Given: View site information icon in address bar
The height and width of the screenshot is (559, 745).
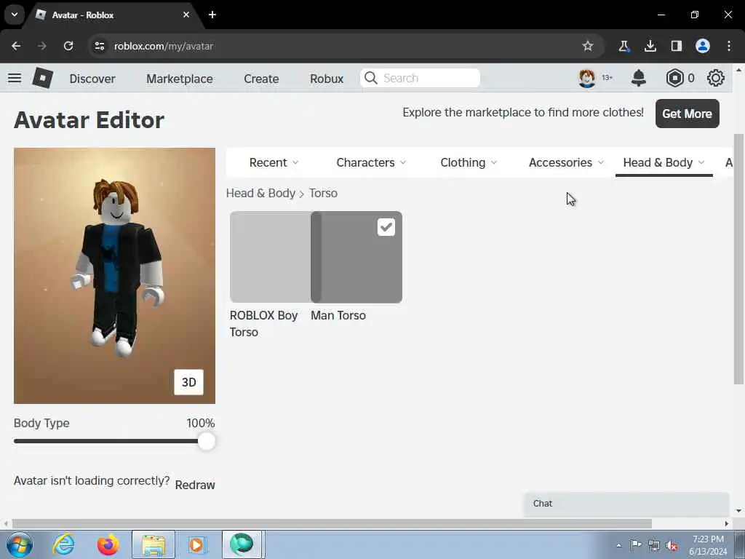Looking at the screenshot, I should tap(99, 46).
